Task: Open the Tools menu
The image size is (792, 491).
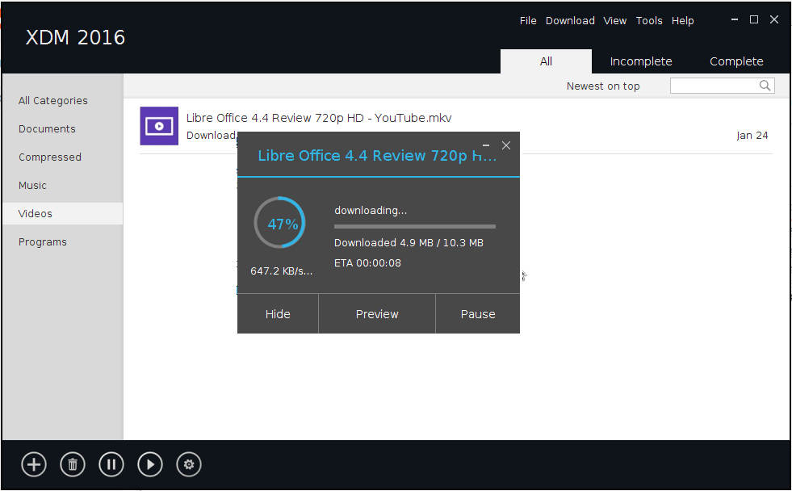Action: point(649,21)
